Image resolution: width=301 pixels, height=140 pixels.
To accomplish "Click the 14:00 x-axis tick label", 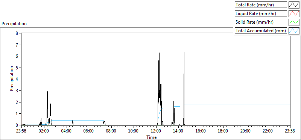I will [x=178, y=131].
